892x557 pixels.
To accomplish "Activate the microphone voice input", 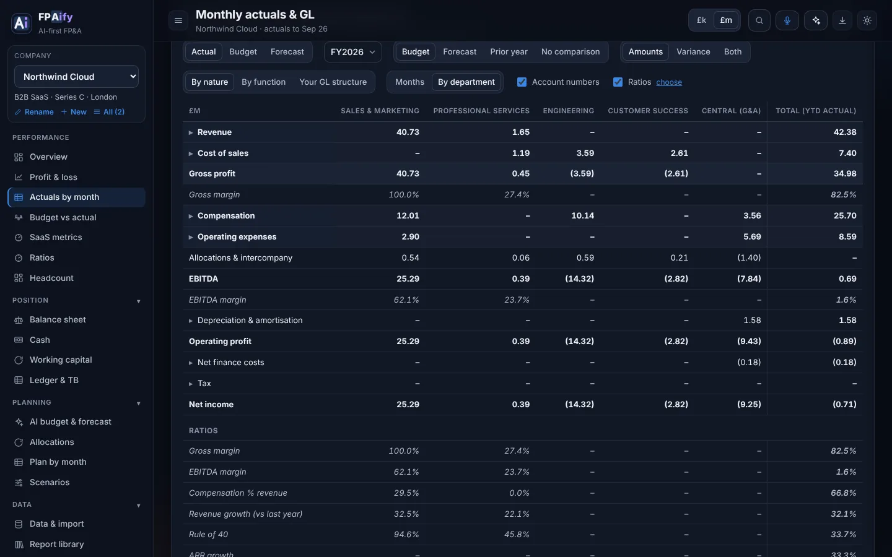I will (x=787, y=20).
